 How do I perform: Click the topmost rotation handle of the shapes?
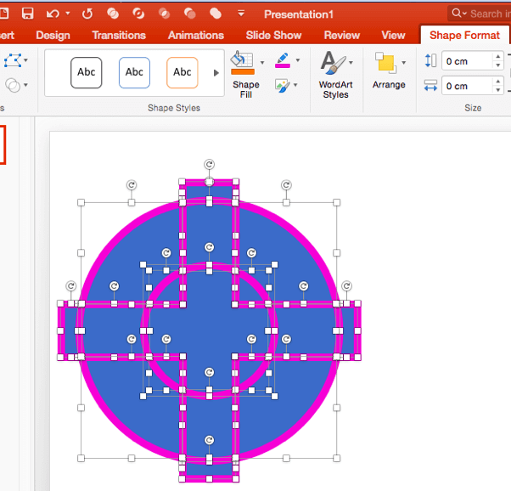pyautogui.click(x=210, y=164)
